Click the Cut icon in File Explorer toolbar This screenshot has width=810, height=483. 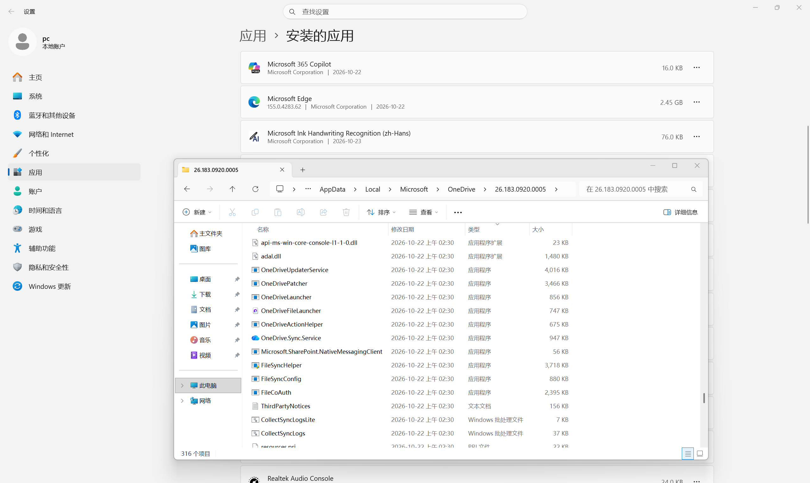[232, 212]
